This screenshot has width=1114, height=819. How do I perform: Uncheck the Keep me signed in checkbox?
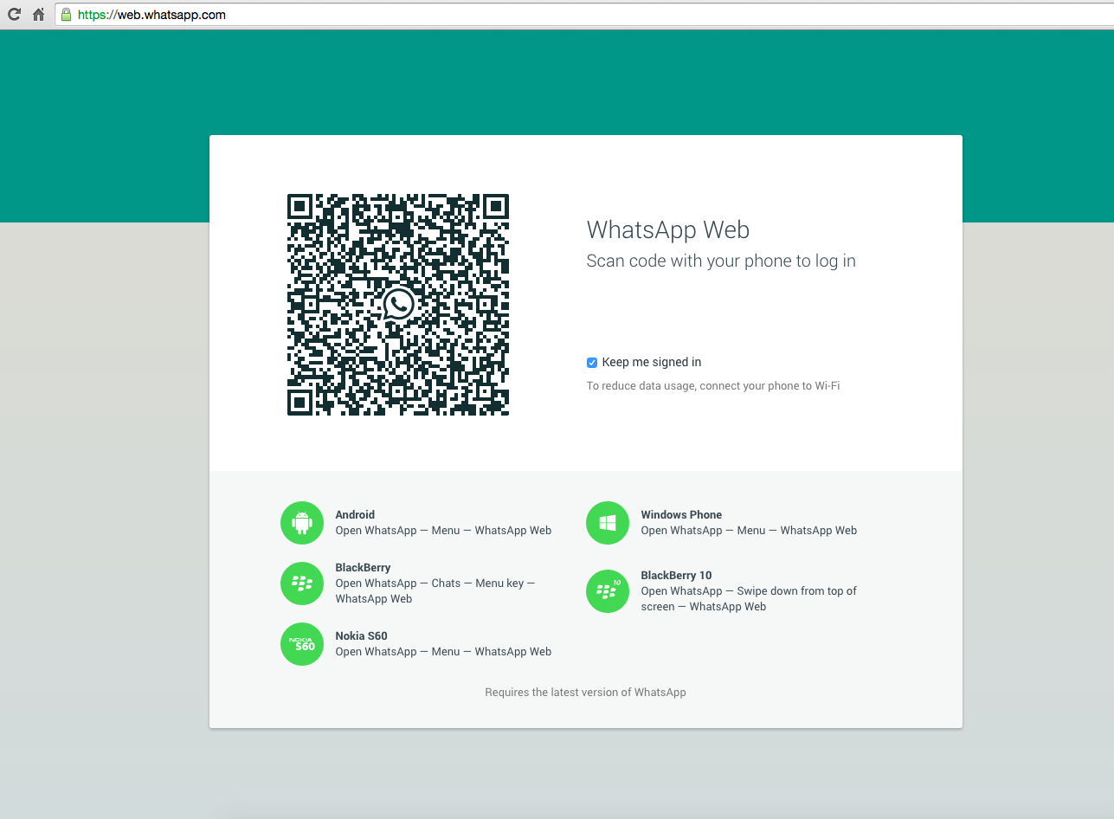point(592,363)
